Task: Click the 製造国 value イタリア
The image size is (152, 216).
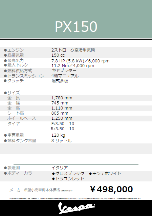Action: [x=60, y=168]
